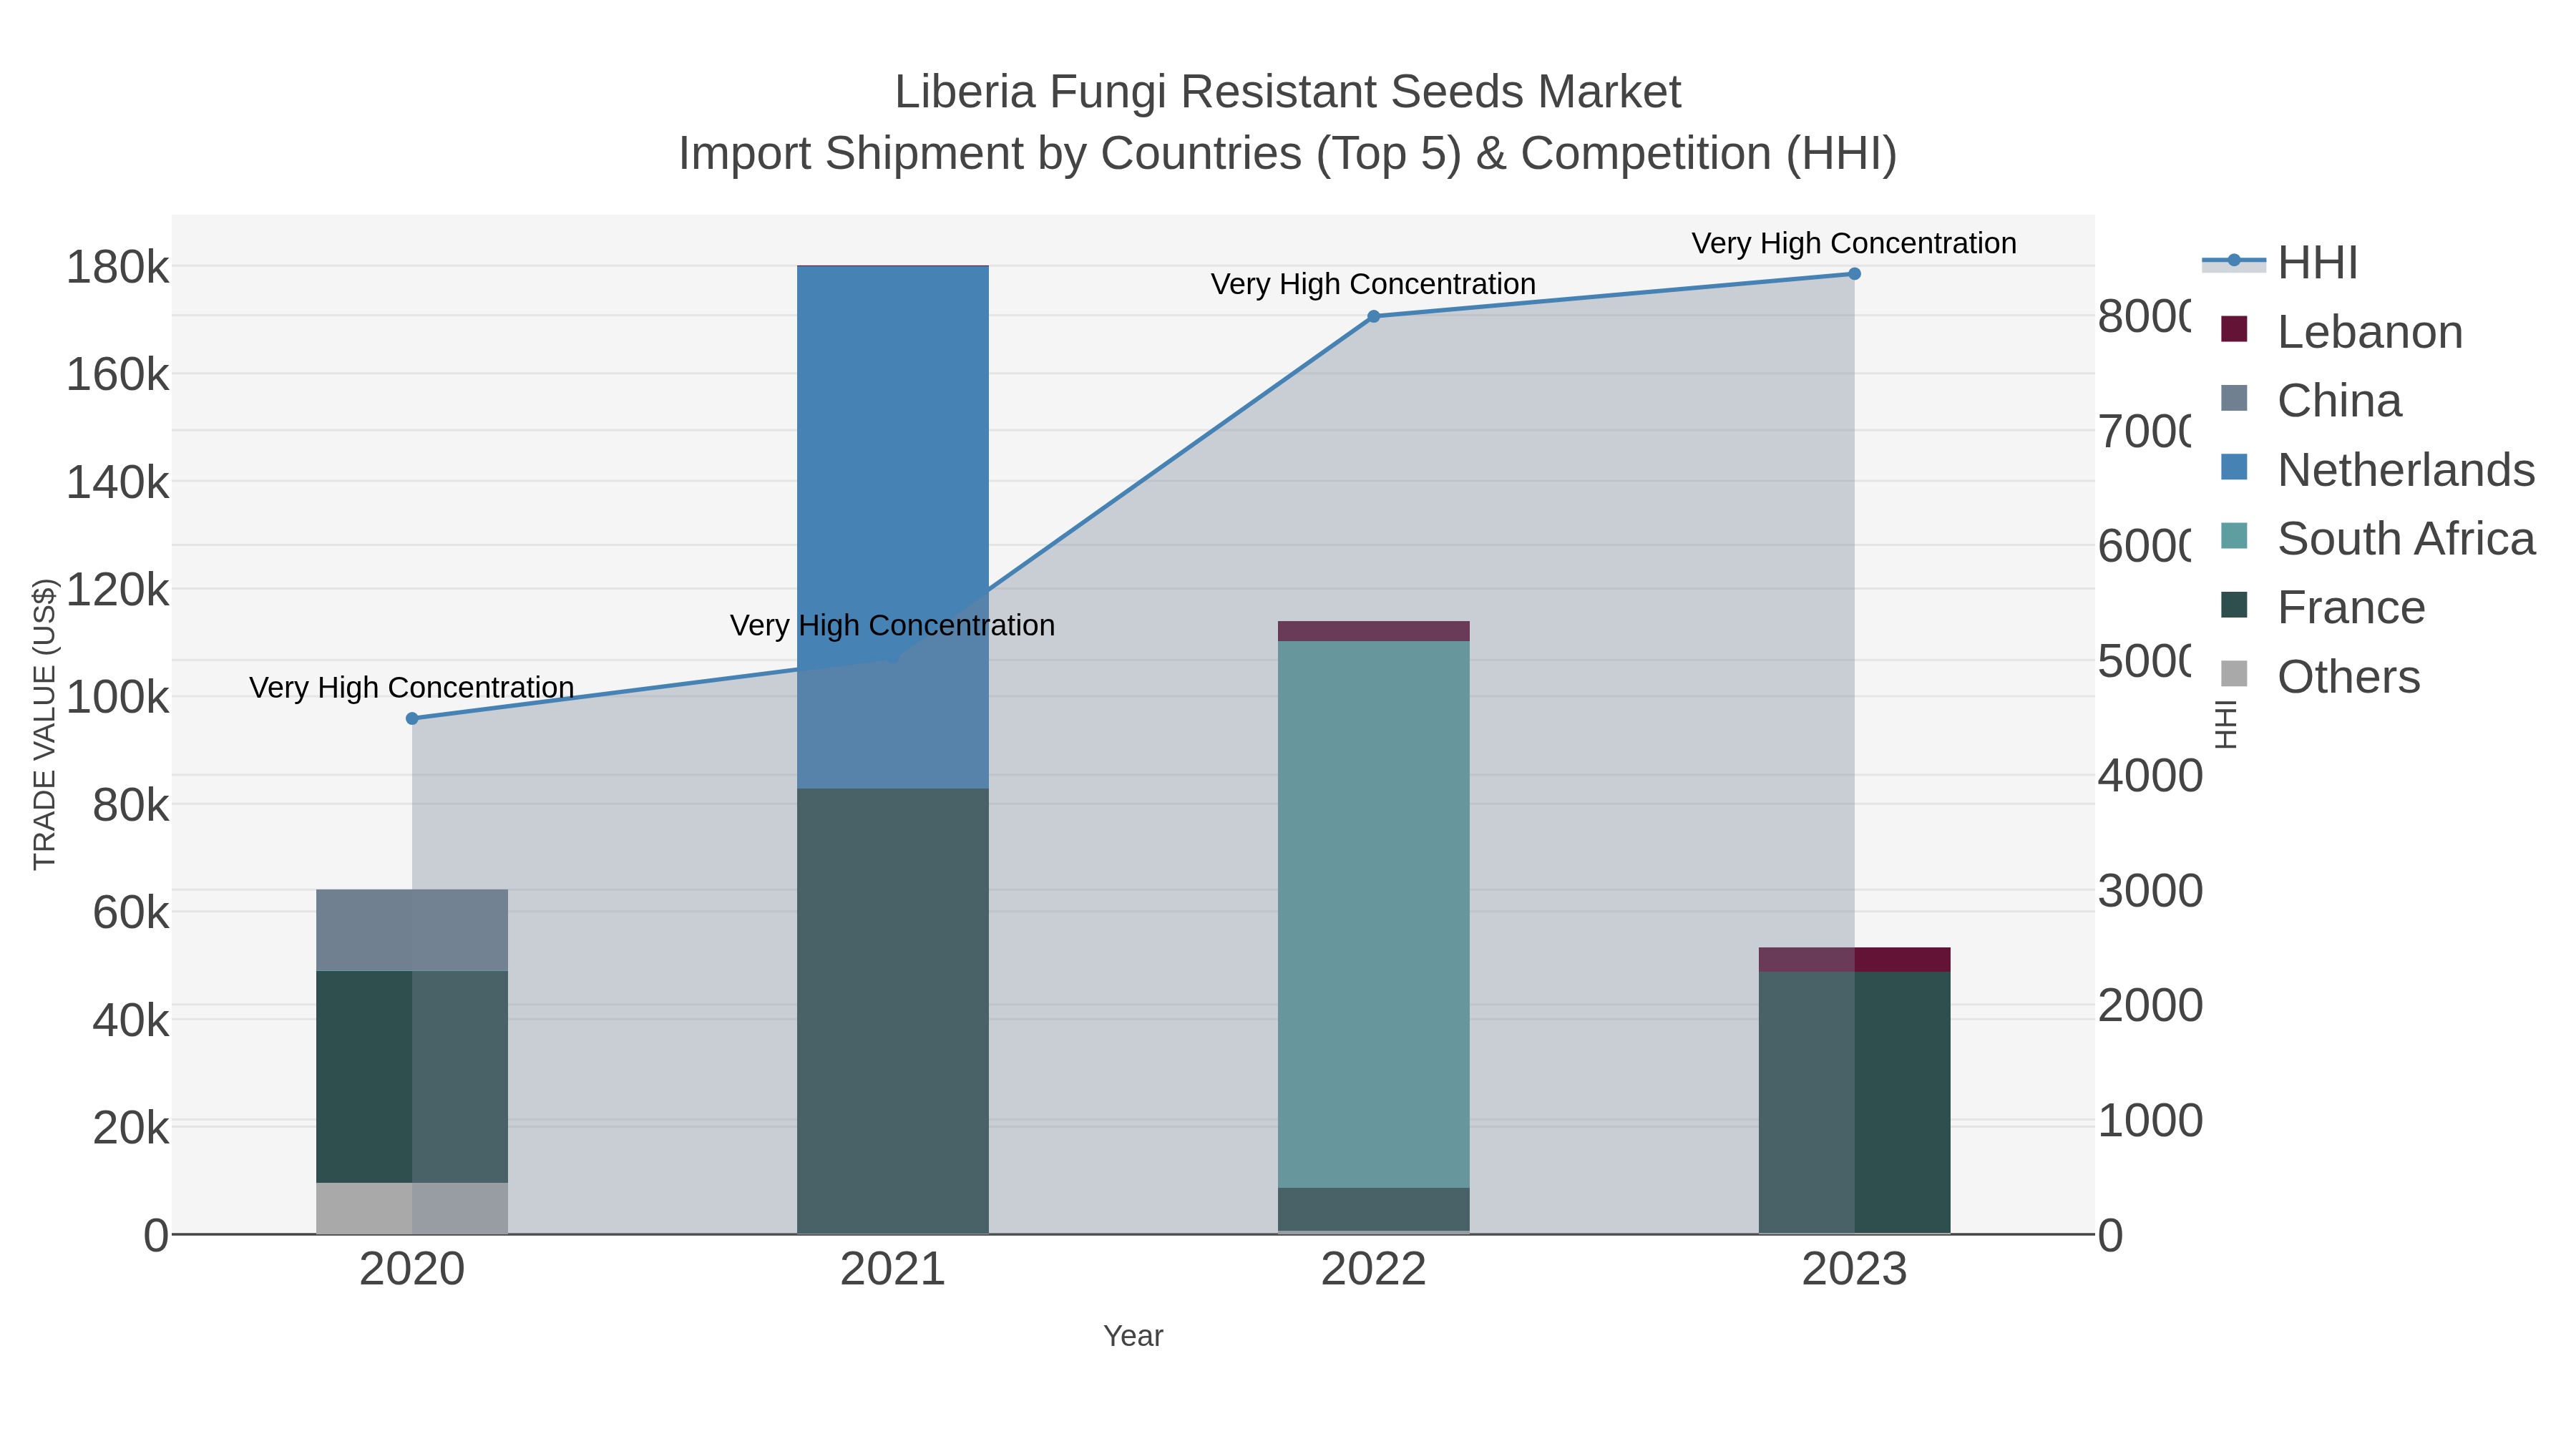Click the HHI data point for 2022

click(x=1374, y=317)
